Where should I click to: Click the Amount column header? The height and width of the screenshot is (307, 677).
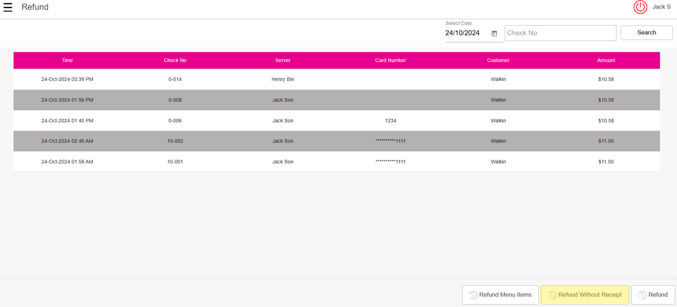click(x=606, y=60)
